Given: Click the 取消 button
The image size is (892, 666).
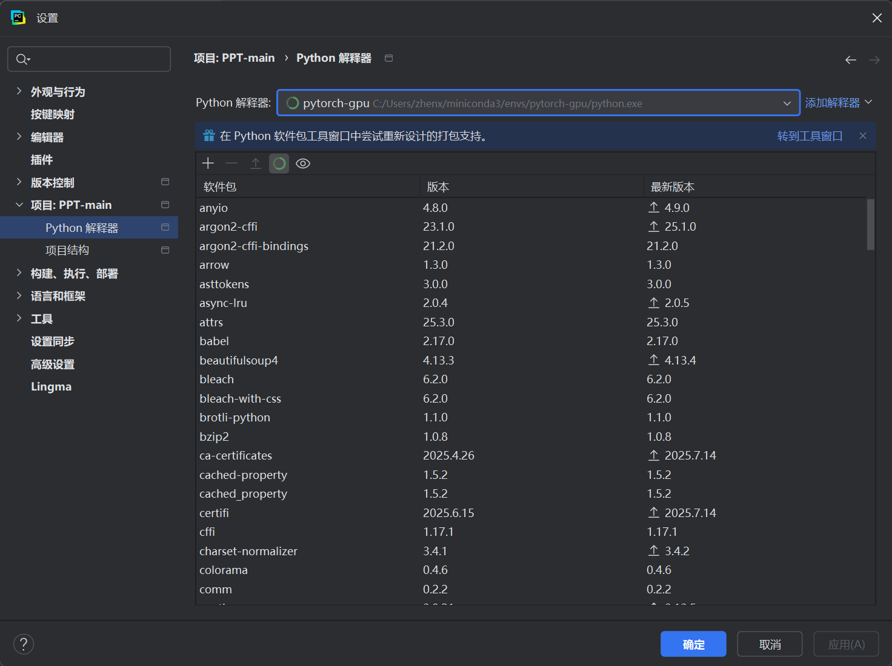Looking at the screenshot, I should 770,644.
